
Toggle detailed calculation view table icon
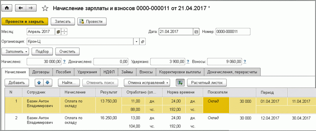coord(180,82)
